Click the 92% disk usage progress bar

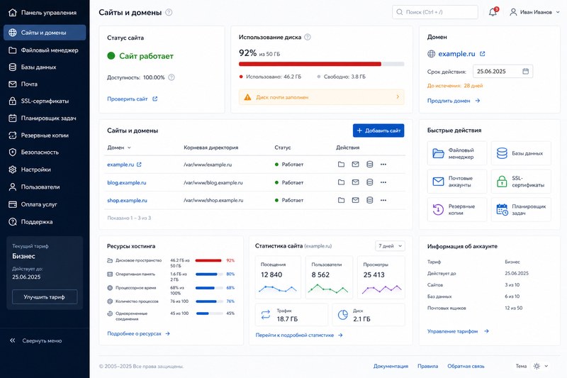click(322, 64)
